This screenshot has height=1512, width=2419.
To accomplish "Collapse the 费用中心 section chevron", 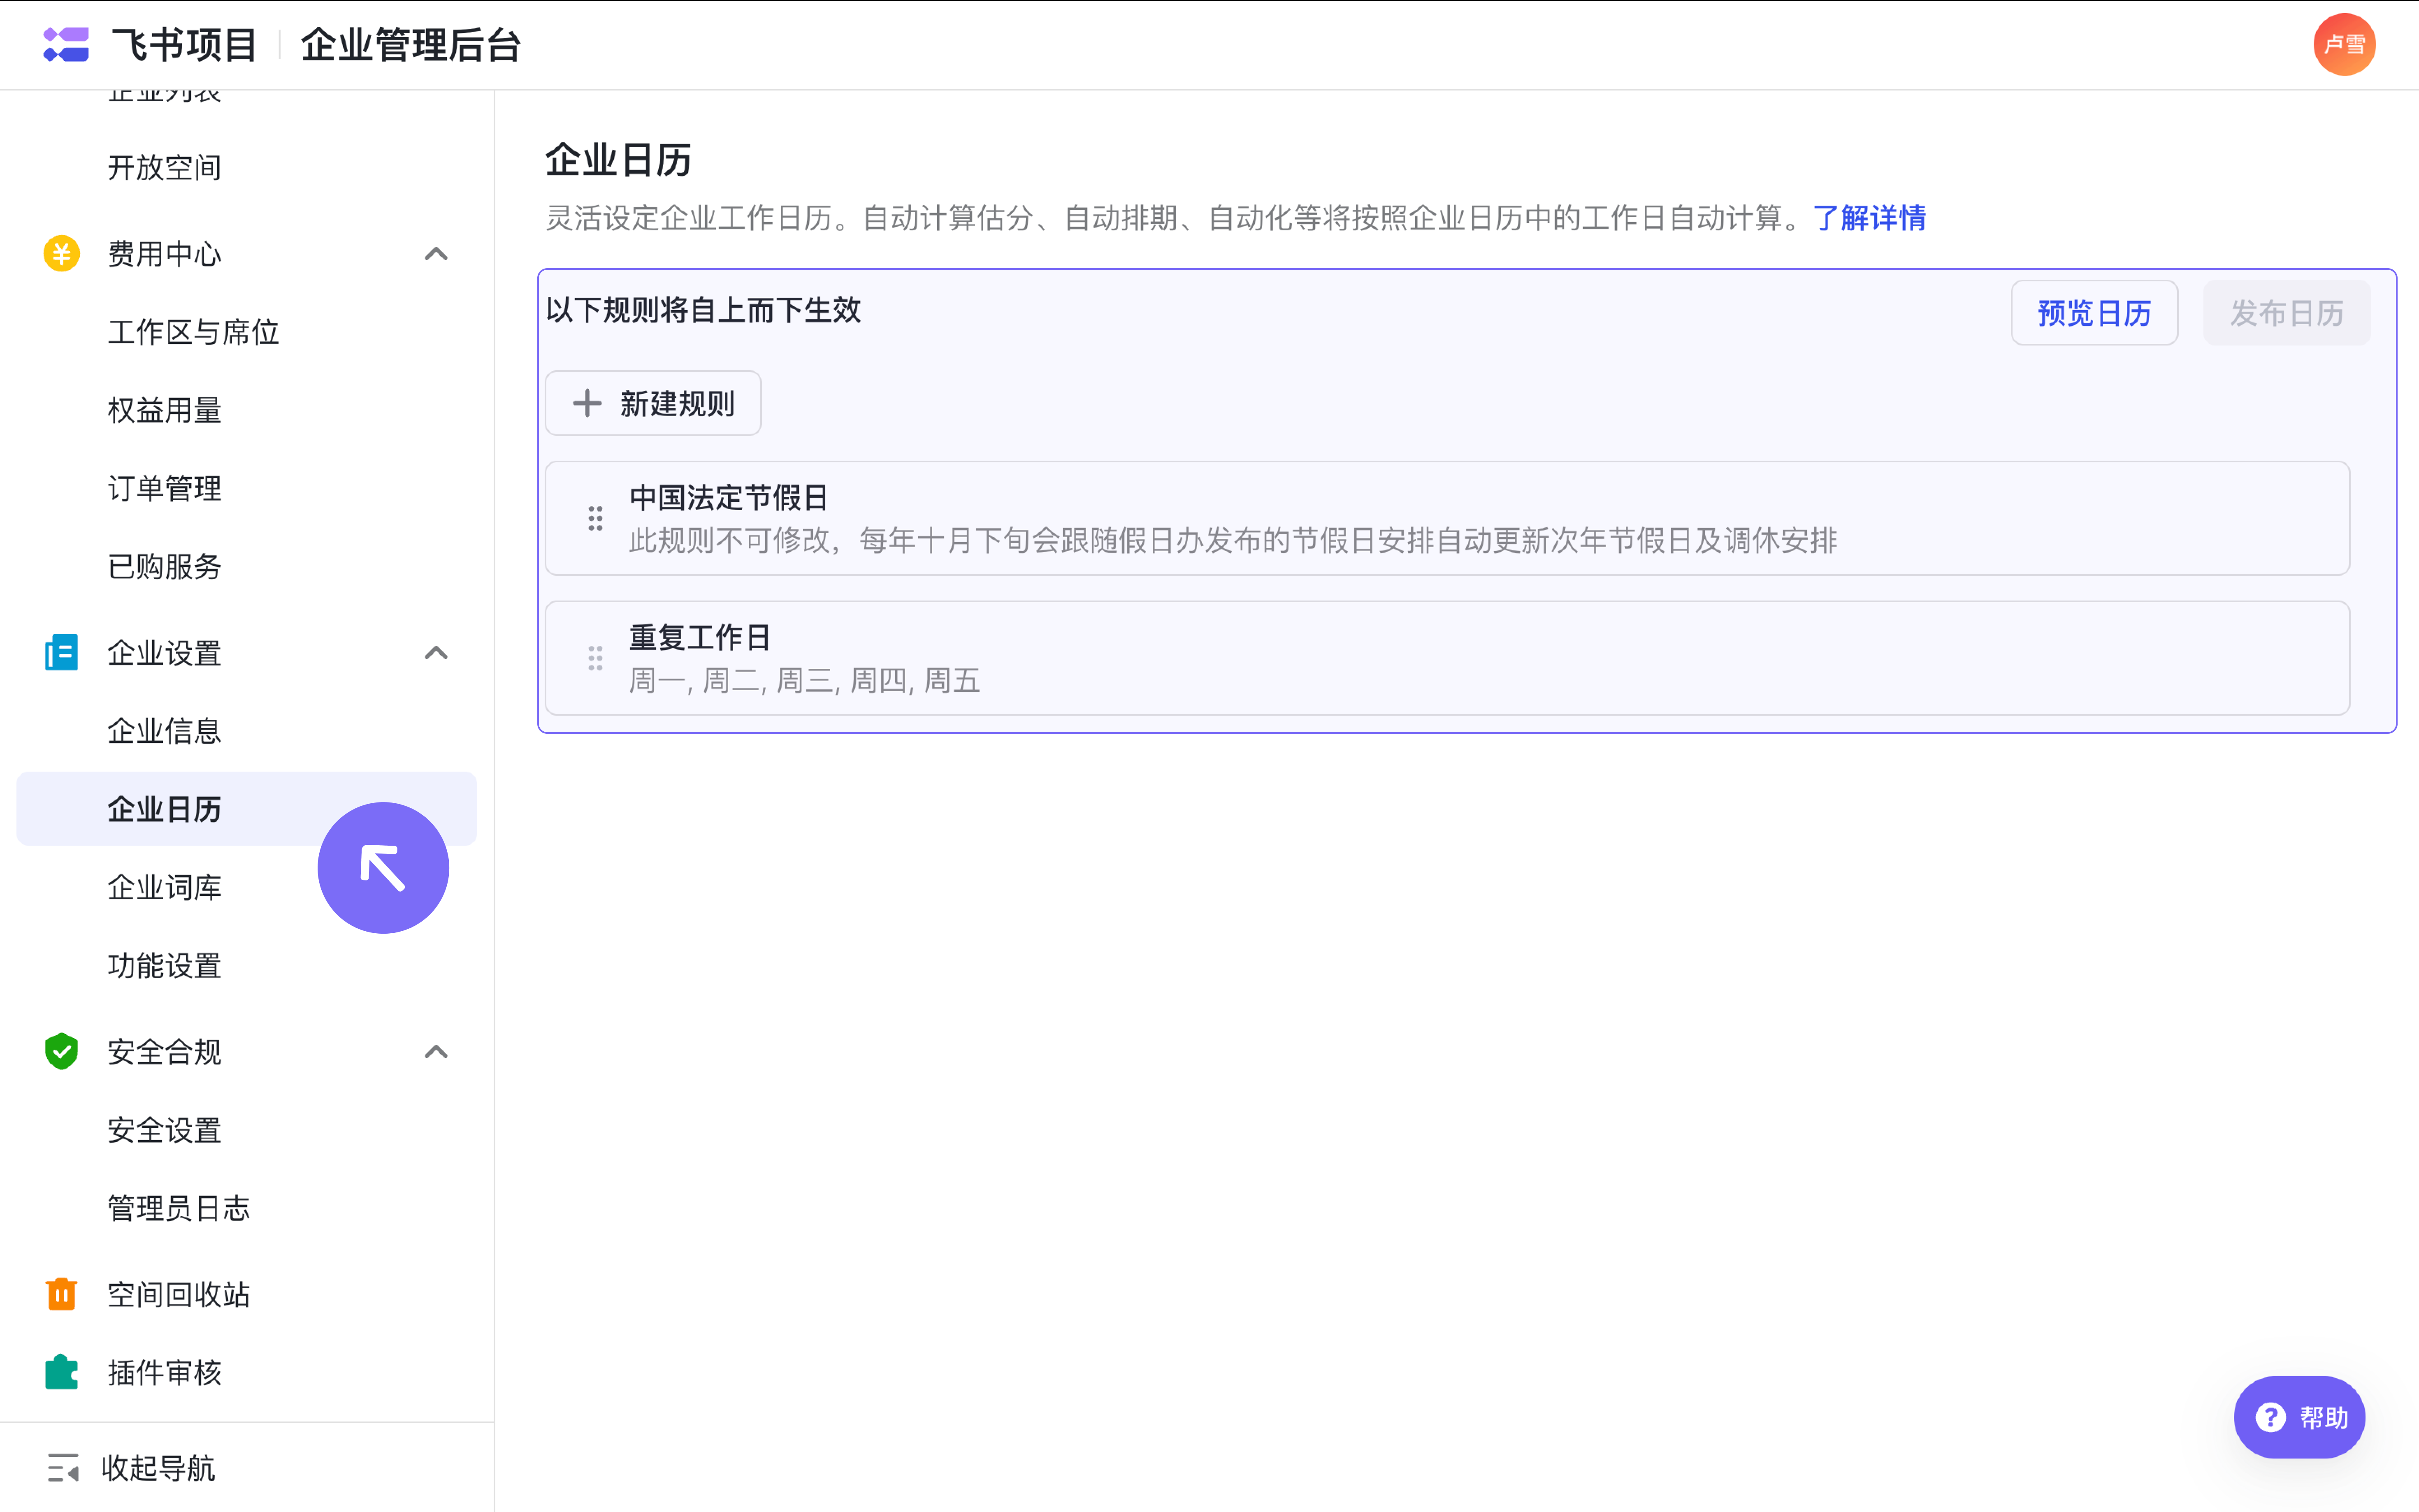I will (436, 254).
